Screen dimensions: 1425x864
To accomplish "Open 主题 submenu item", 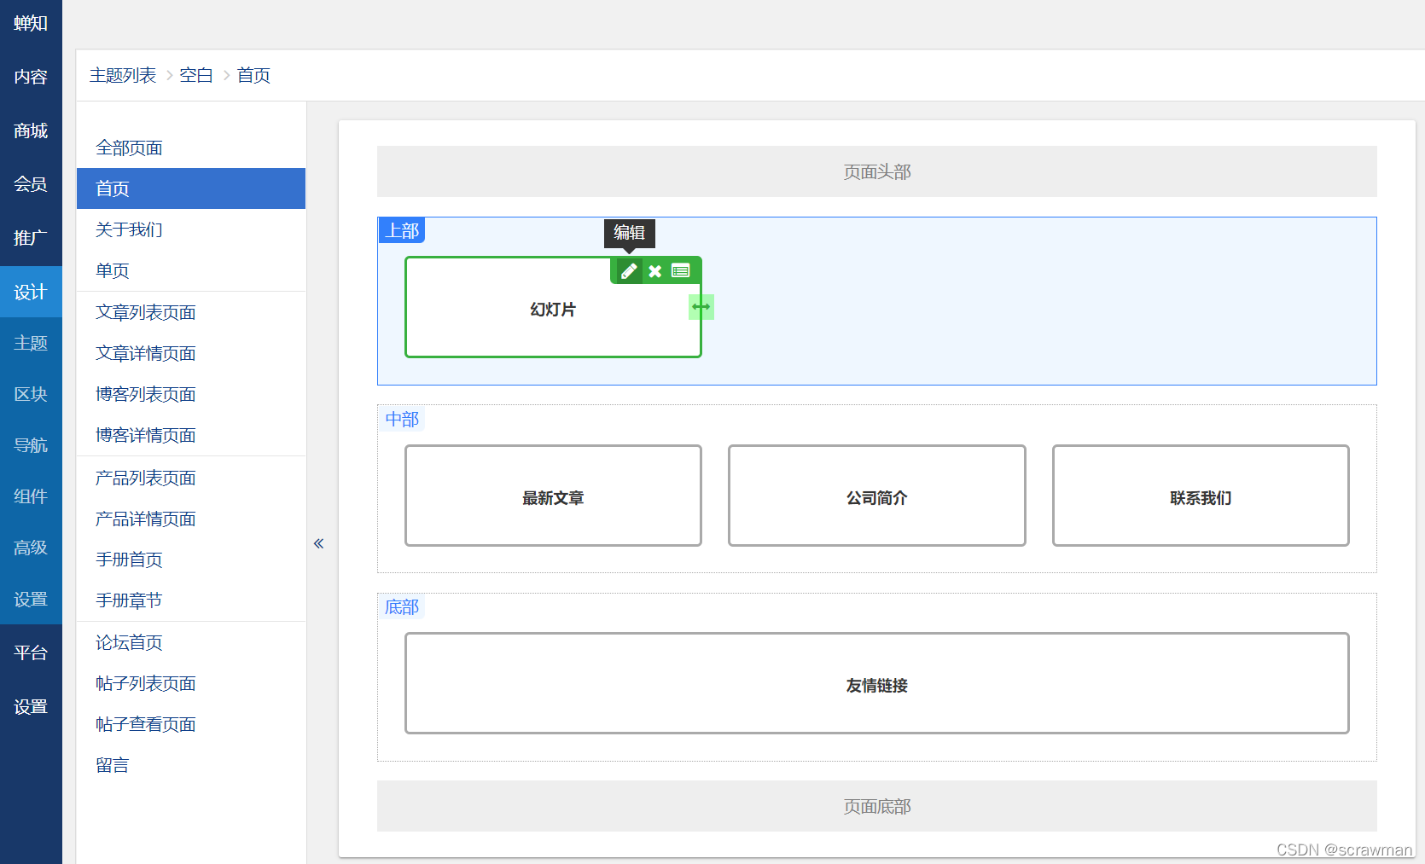I will [x=31, y=343].
